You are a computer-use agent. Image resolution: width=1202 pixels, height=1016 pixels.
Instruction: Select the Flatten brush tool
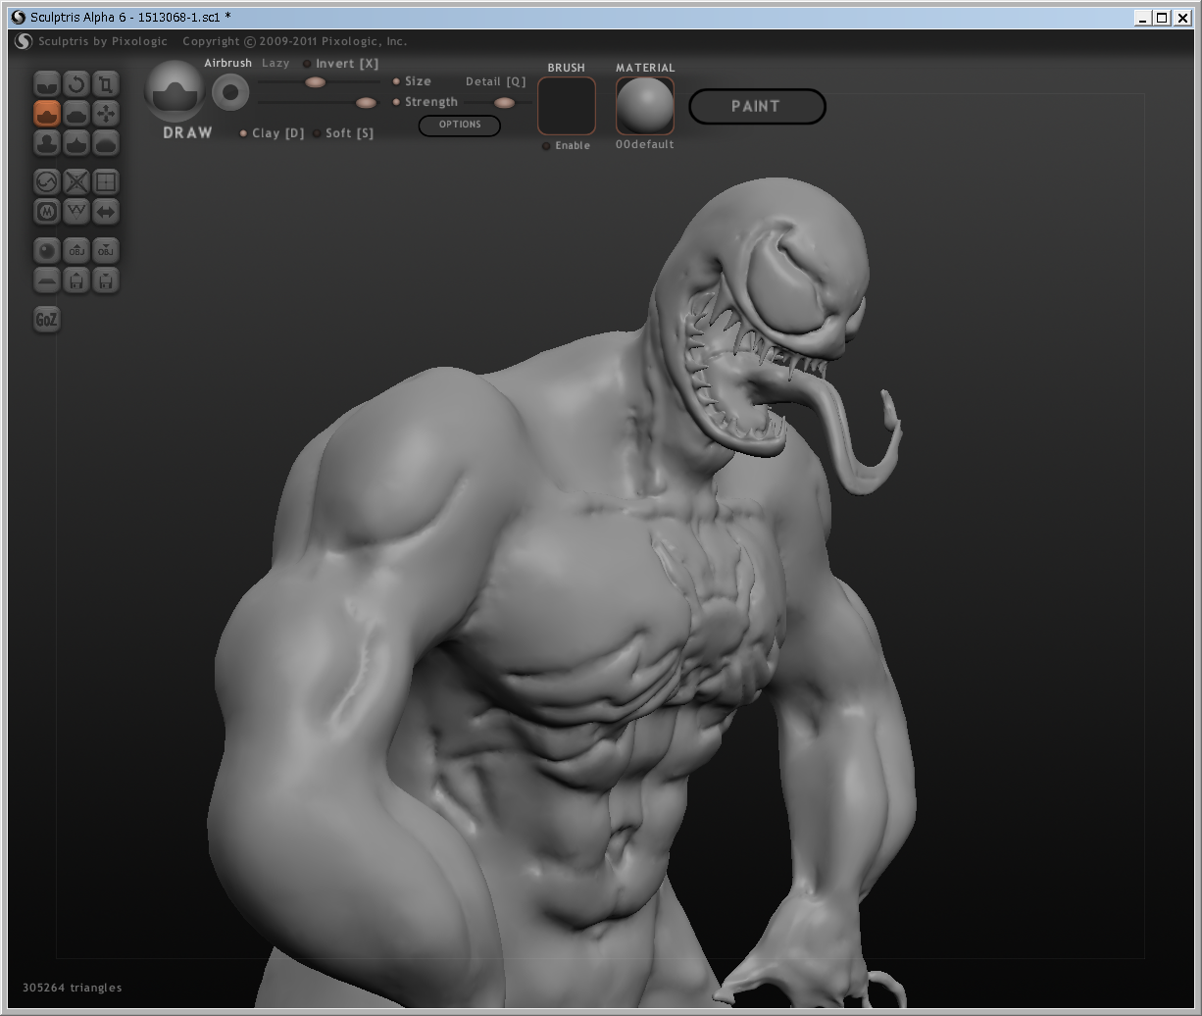coord(76,114)
